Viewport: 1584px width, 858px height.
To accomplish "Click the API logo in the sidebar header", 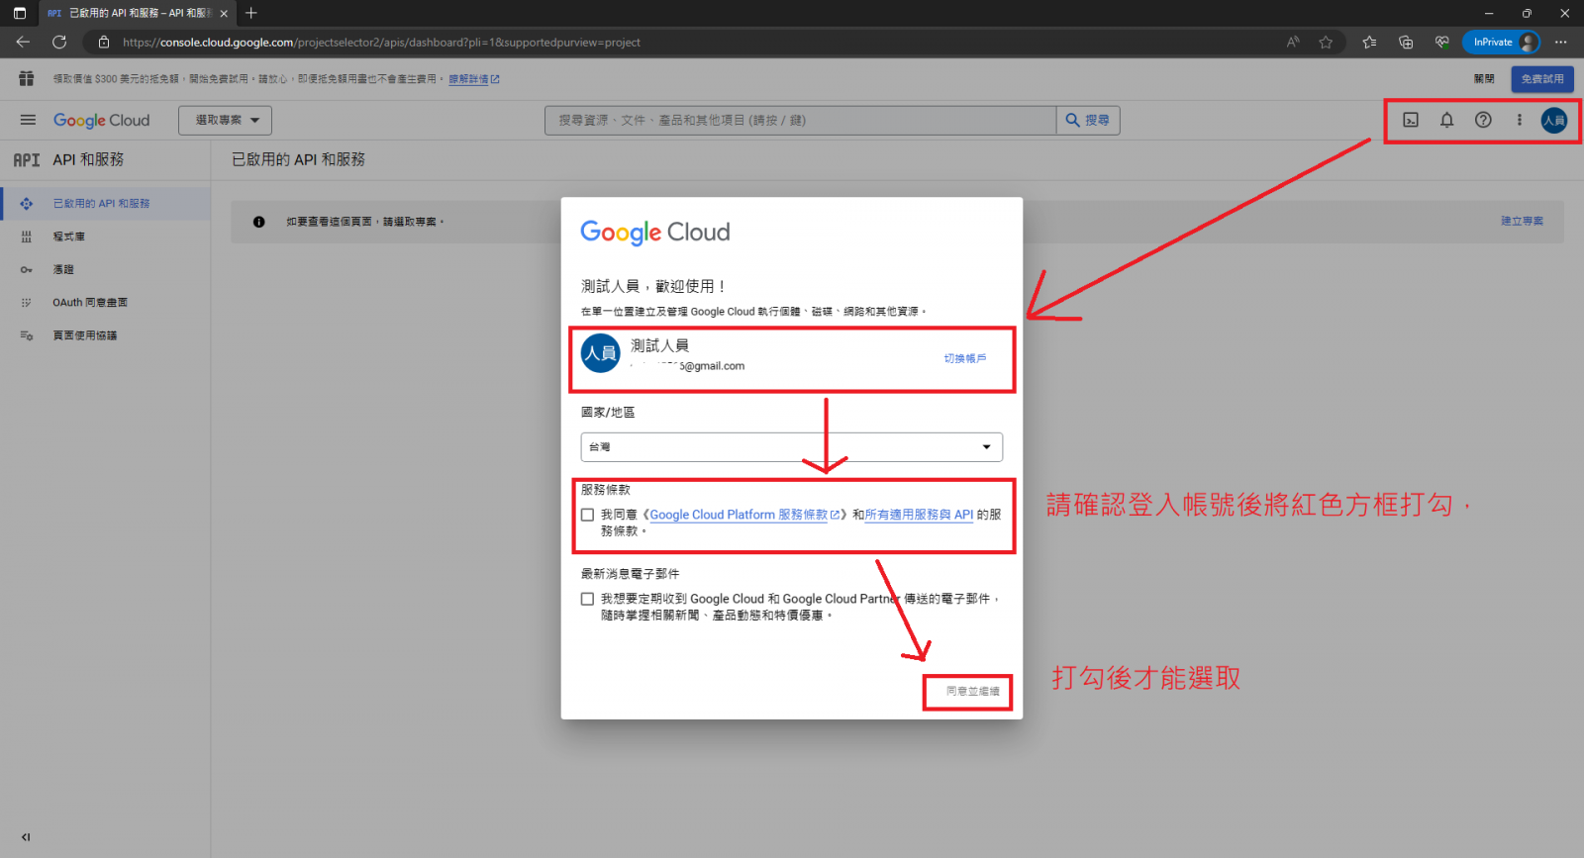I will [x=27, y=159].
